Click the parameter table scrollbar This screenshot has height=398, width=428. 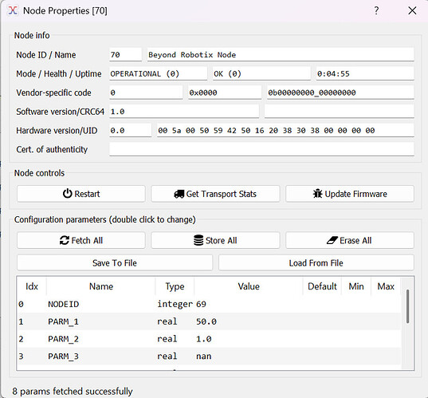pos(407,306)
